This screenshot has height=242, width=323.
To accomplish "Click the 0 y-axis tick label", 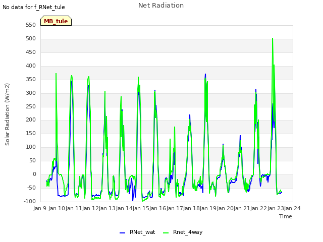I will (34, 174).
